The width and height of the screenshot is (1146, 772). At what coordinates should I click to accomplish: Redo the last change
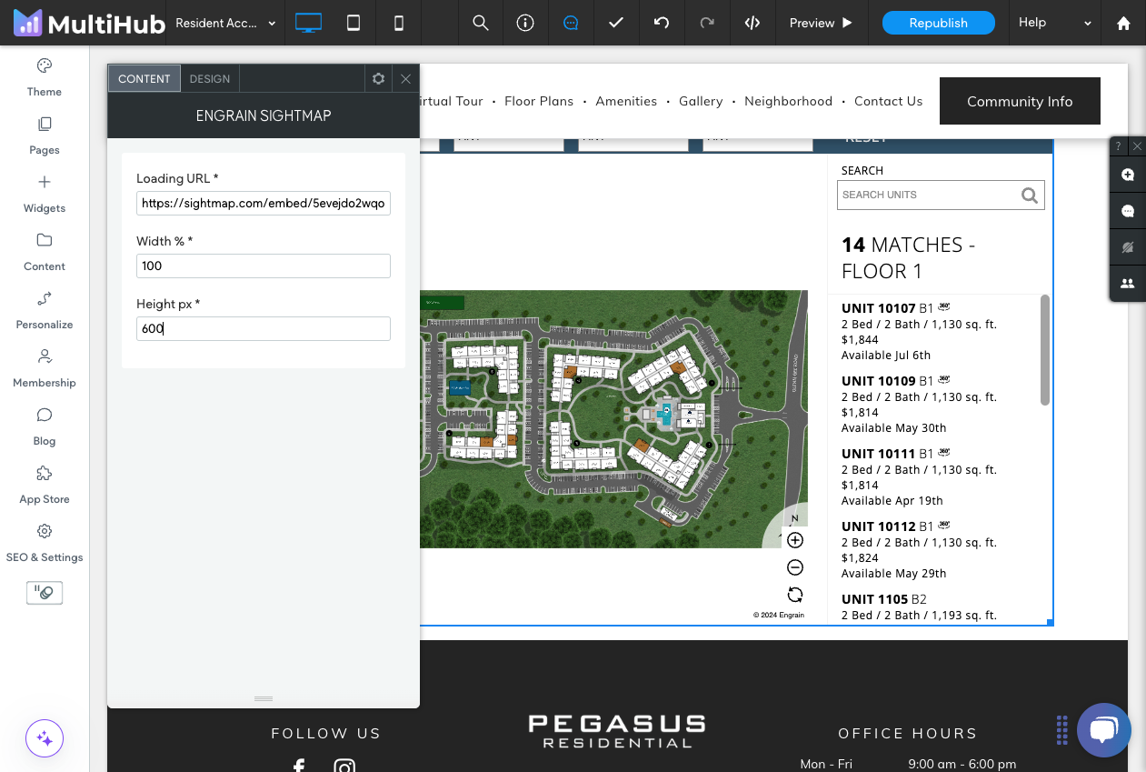(x=707, y=23)
